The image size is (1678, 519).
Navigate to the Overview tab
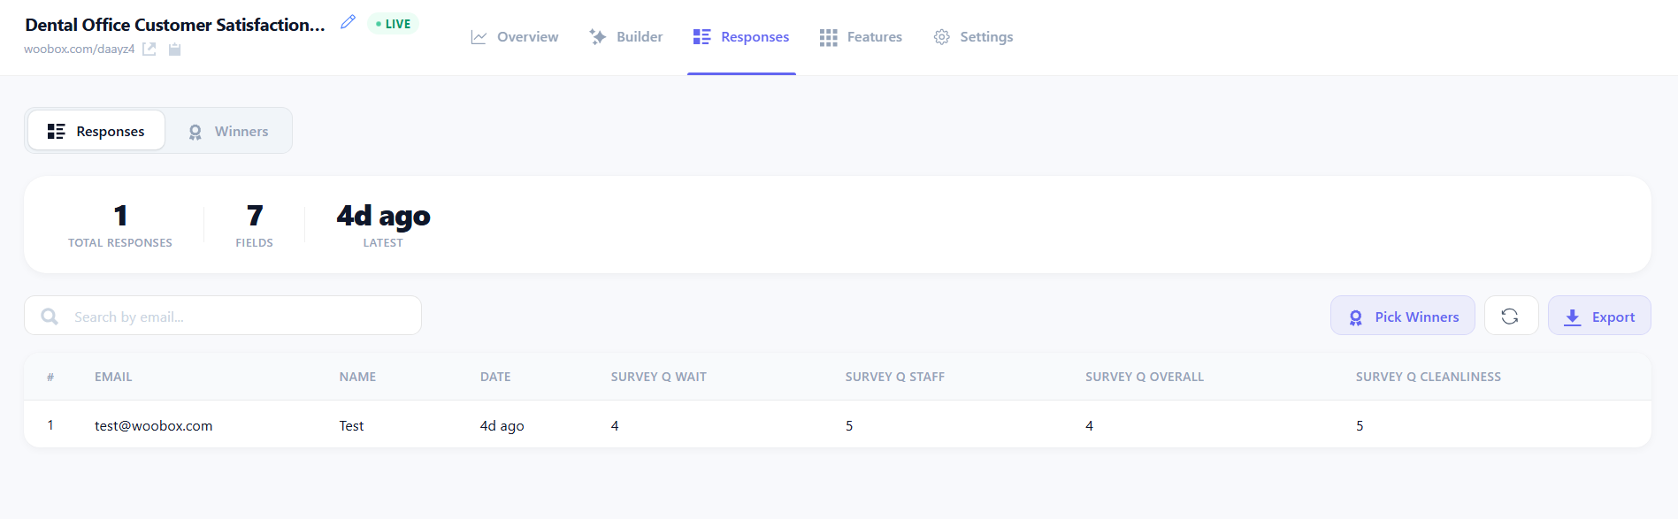click(x=514, y=36)
